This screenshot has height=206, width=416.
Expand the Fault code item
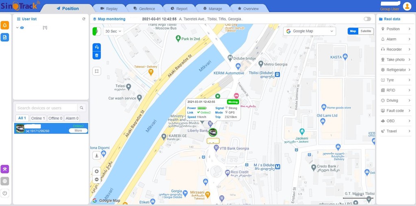396,111
